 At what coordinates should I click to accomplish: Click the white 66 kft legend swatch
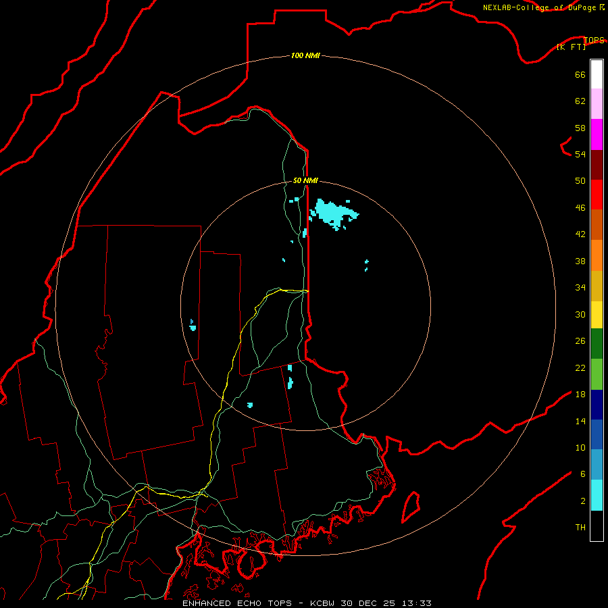pos(597,74)
